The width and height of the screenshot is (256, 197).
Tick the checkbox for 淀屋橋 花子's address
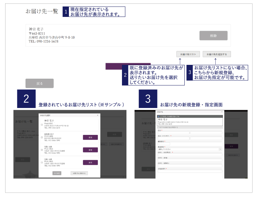point(42,137)
